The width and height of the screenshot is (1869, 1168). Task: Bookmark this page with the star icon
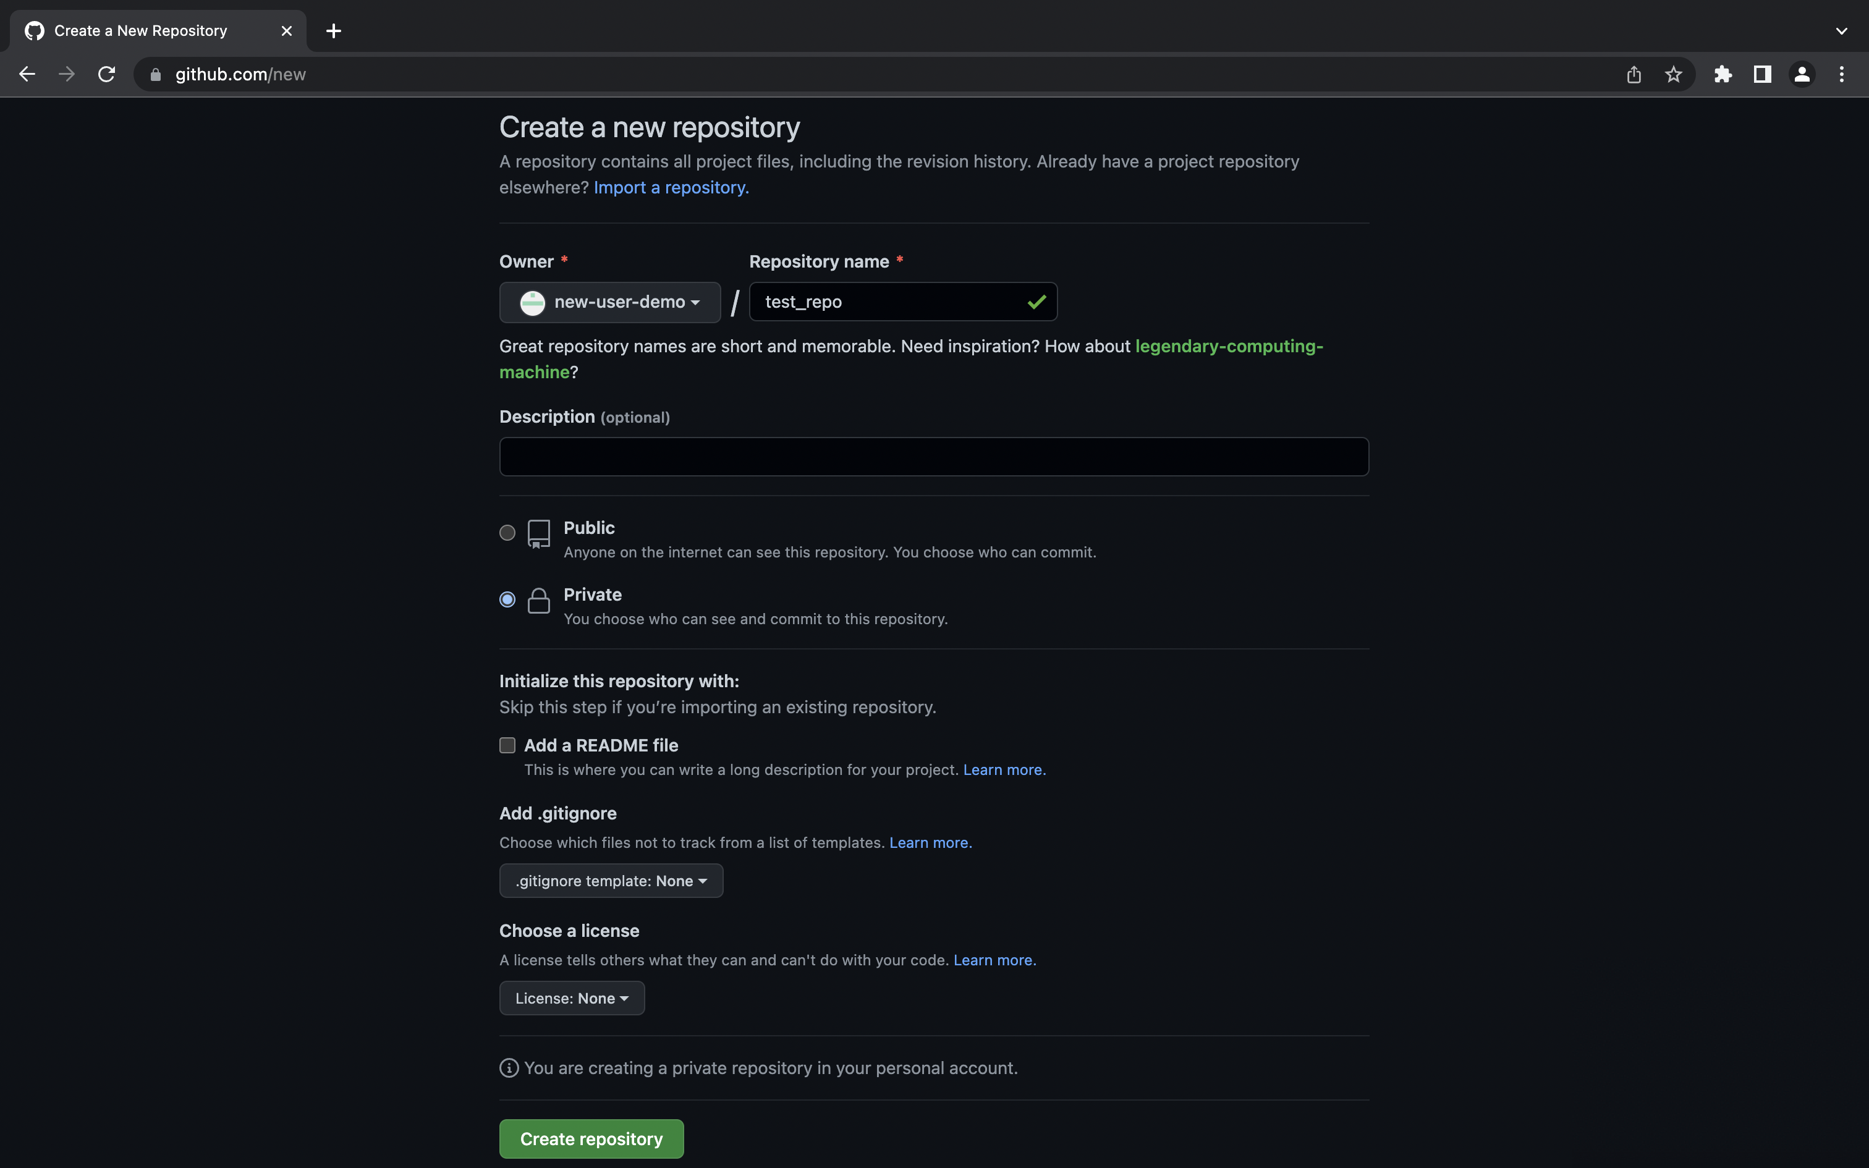[x=1673, y=74]
